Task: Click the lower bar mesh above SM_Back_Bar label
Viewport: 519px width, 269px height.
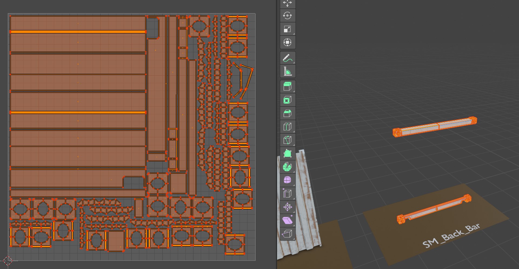Action: [x=434, y=209]
